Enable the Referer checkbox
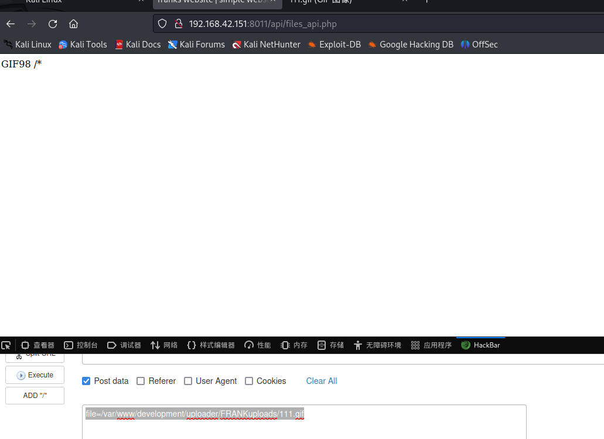 click(141, 381)
